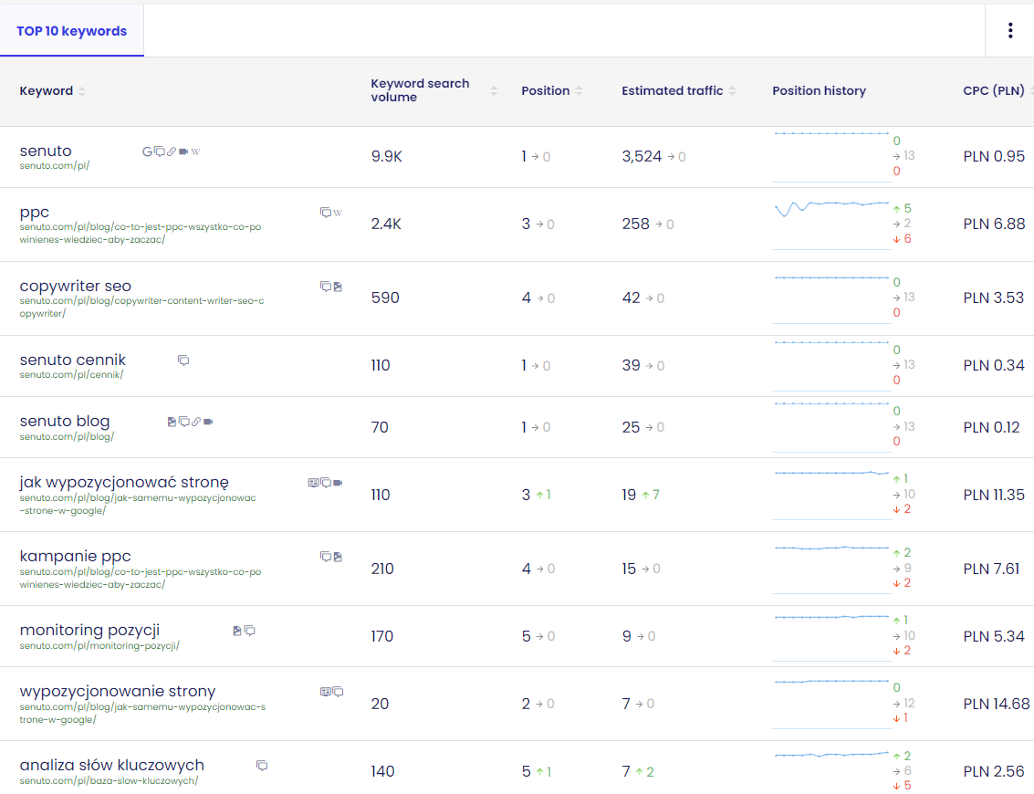The height and width of the screenshot is (794, 1034).
Task: Click speech-bubble icon in senuto blog row
Action: pos(184,422)
